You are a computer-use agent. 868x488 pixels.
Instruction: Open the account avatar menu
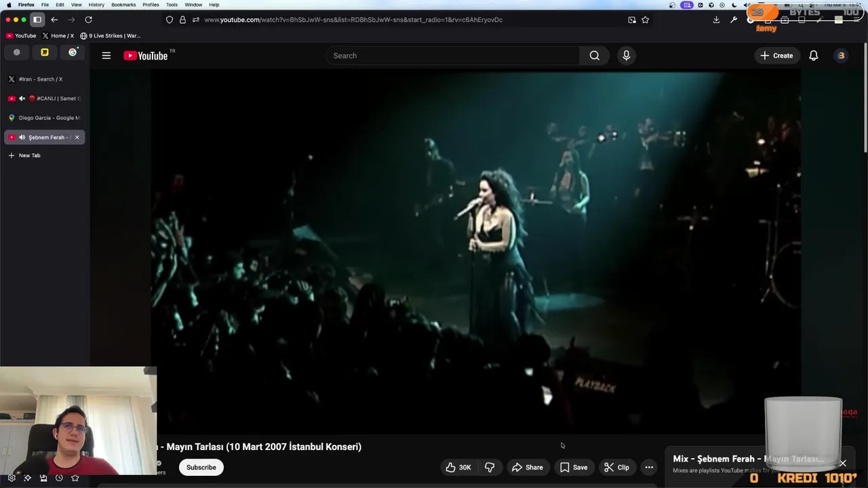(842, 56)
